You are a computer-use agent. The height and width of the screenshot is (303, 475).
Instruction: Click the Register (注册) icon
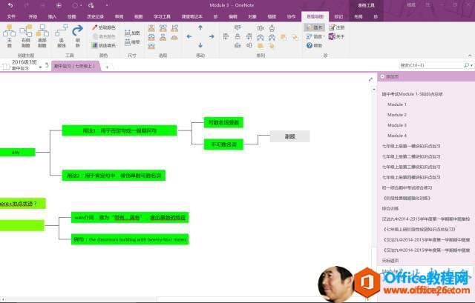pos(336,27)
